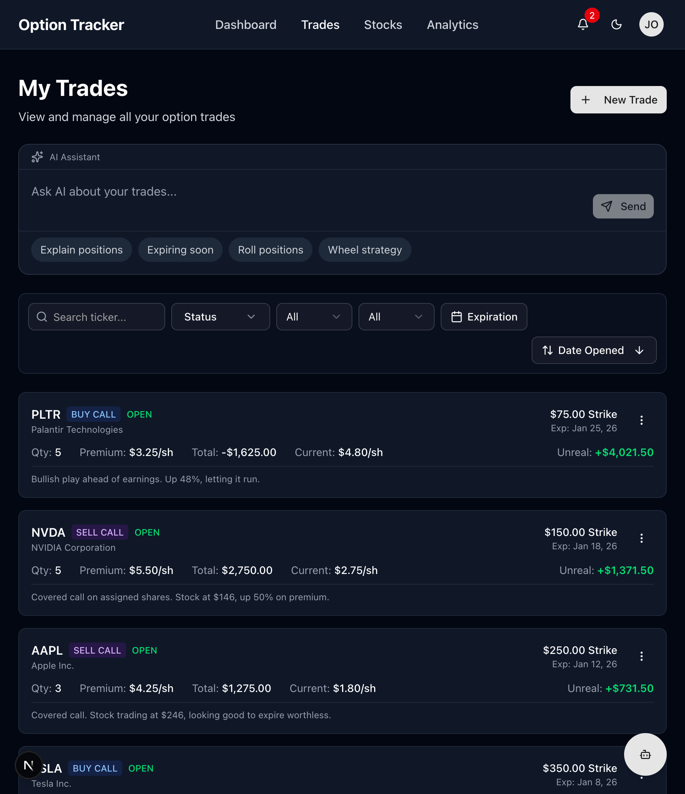Viewport: 685px width, 794px height.
Task: Open PLTR trade three-dot menu
Action: 641,420
